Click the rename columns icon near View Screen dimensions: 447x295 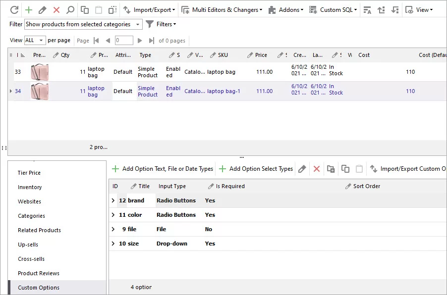[367, 10]
